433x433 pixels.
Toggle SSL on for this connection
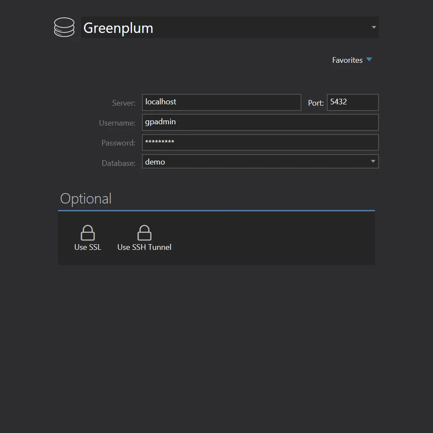point(87,238)
